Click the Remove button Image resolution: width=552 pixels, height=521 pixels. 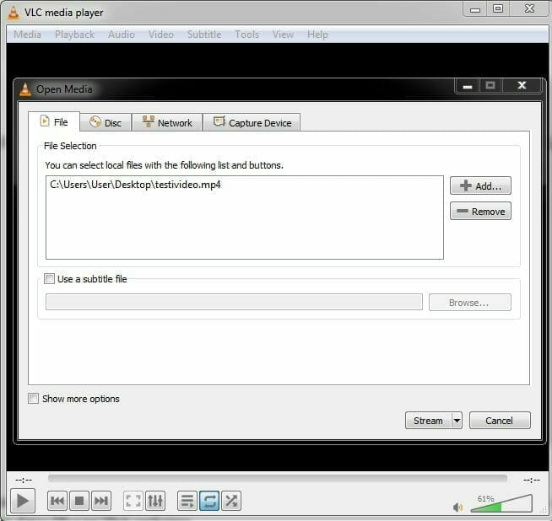coord(480,212)
